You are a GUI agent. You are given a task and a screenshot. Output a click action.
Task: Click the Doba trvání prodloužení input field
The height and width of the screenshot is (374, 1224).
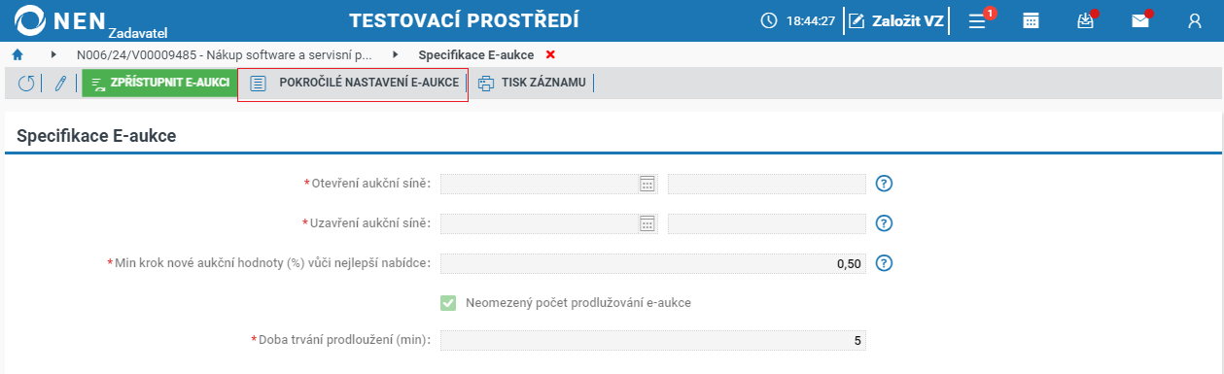coord(652,341)
